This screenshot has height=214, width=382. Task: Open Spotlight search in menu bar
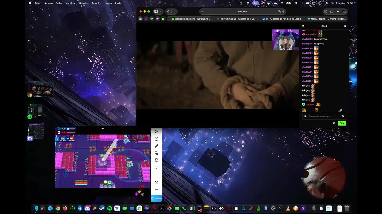click(x=302, y=3)
